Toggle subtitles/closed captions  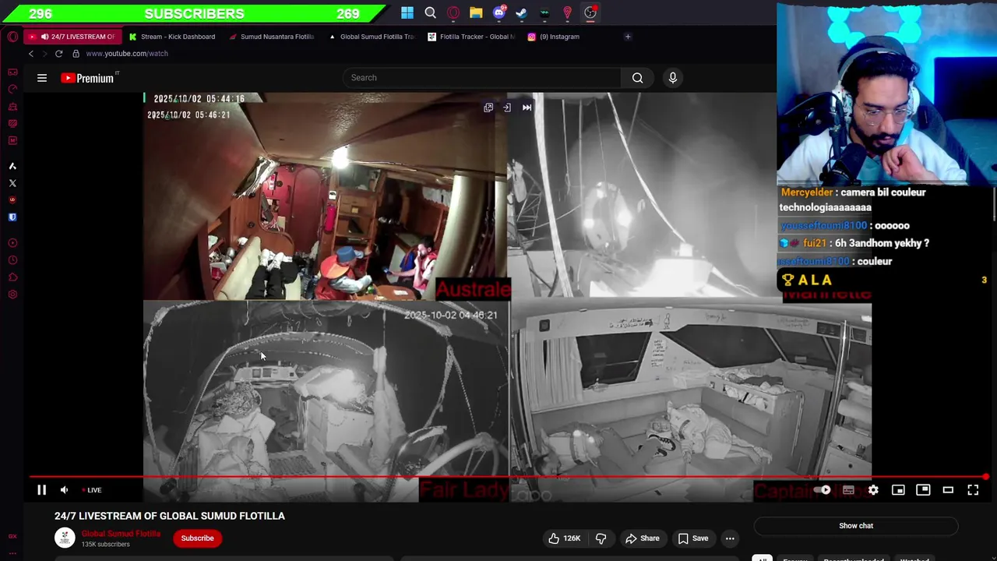(848, 490)
